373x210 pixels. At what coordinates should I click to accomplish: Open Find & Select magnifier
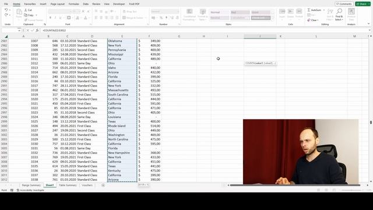(339, 14)
